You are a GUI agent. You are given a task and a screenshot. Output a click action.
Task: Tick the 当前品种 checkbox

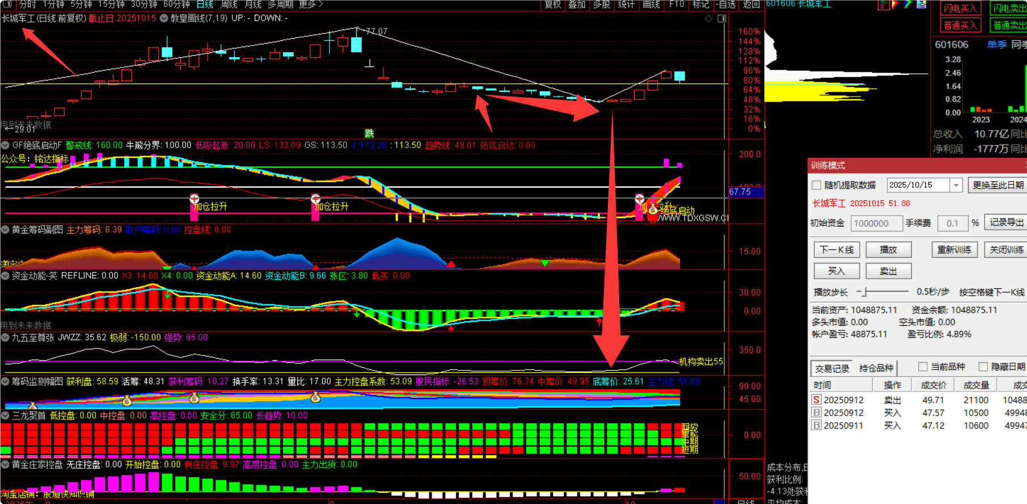[923, 367]
